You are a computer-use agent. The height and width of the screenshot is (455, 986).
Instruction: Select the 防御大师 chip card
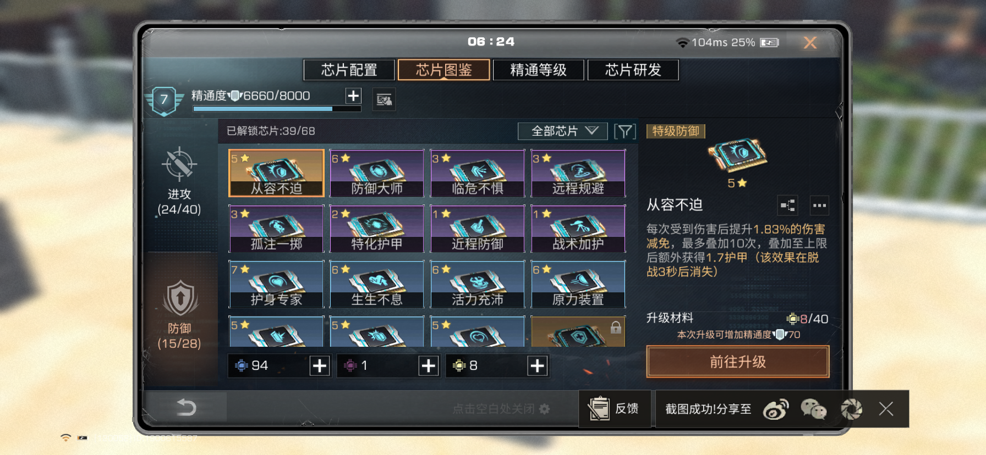coord(377,173)
